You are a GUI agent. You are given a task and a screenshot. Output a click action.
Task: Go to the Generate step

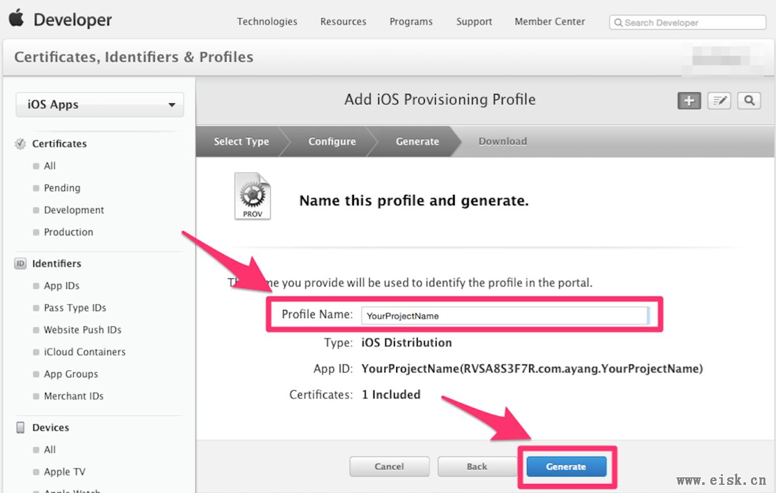point(417,142)
